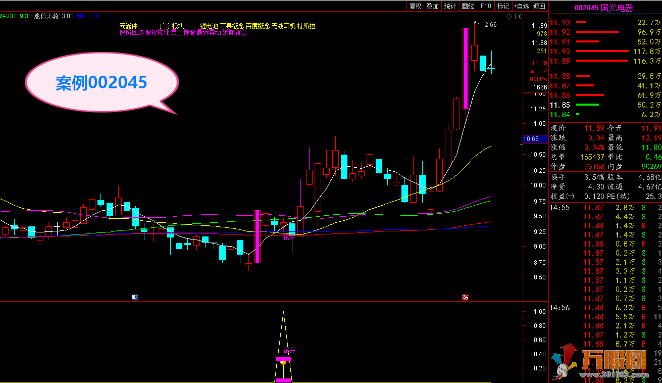
Task: Click the 涨 marker on the chart bottom
Action: click(465, 298)
